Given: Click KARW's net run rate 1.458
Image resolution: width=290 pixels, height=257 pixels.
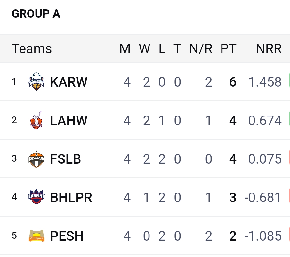Looking at the screenshot, I should pyautogui.click(x=265, y=82).
